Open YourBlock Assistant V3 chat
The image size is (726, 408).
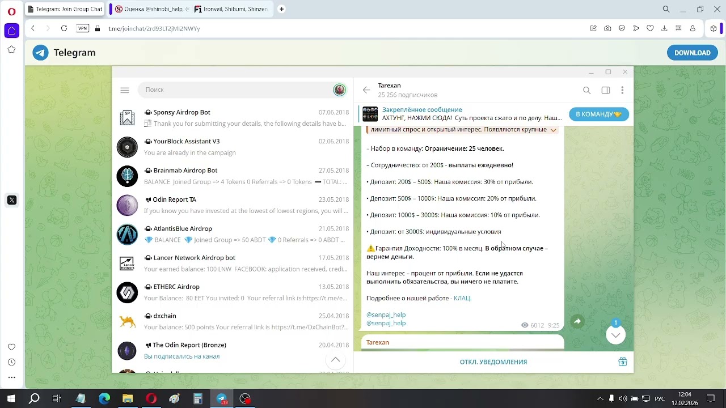tap(233, 147)
